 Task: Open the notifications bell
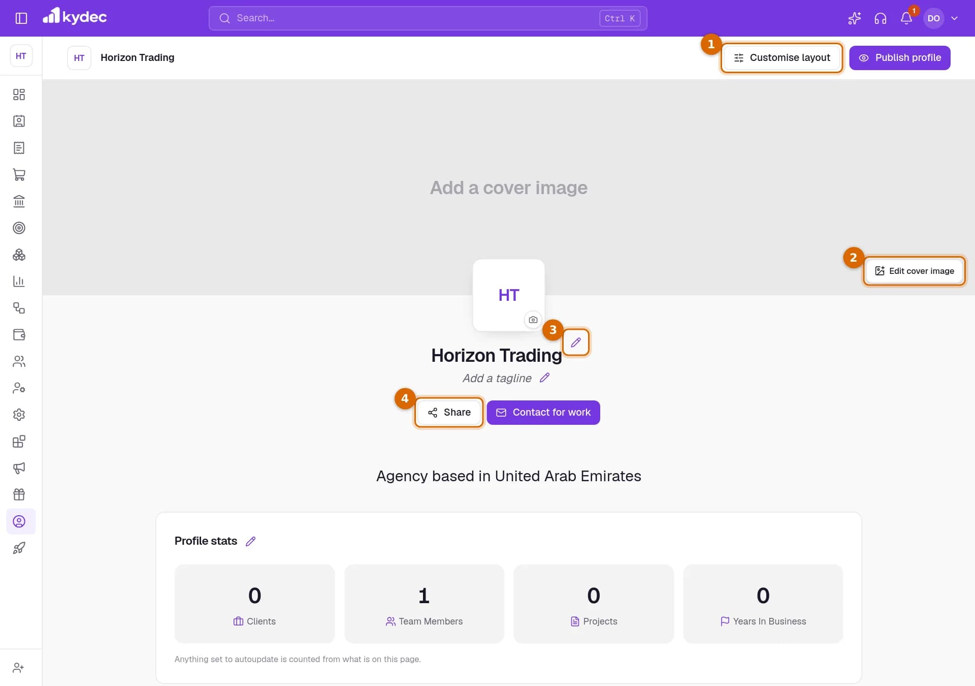coord(906,18)
